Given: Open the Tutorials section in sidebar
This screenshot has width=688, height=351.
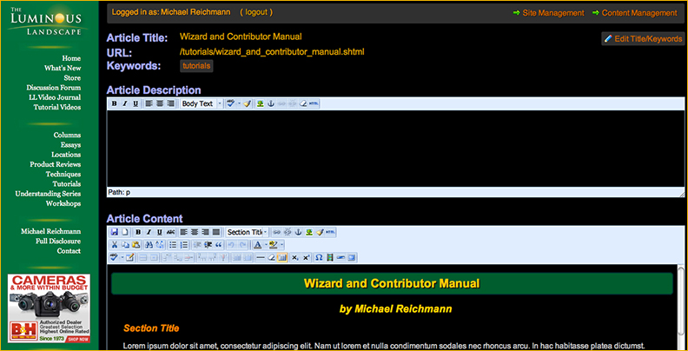Looking at the screenshot, I should tap(66, 184).
